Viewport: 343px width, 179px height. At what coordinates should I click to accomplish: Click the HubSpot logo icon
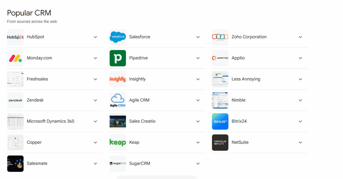tap(15, 37)
